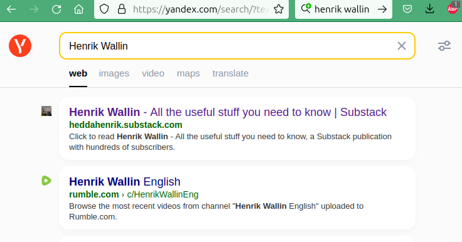Screen dimensions: 462x242
Task: Select the web search tab
Action: [78, 73]
